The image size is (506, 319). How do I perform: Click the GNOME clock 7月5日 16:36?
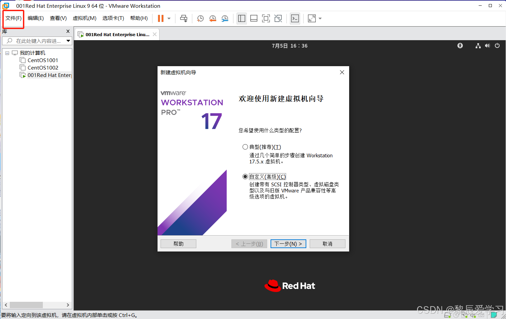coord(290,46)
